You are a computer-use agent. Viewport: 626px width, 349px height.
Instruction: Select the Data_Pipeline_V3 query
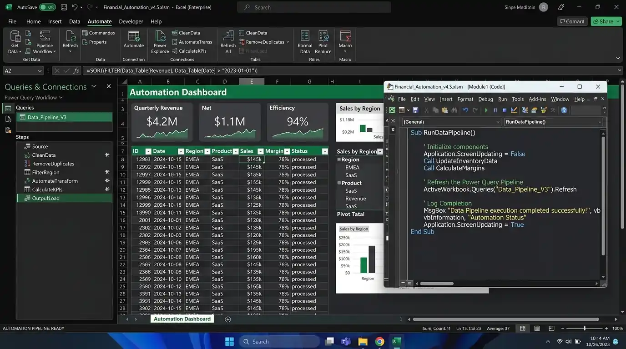coord(64,117)
